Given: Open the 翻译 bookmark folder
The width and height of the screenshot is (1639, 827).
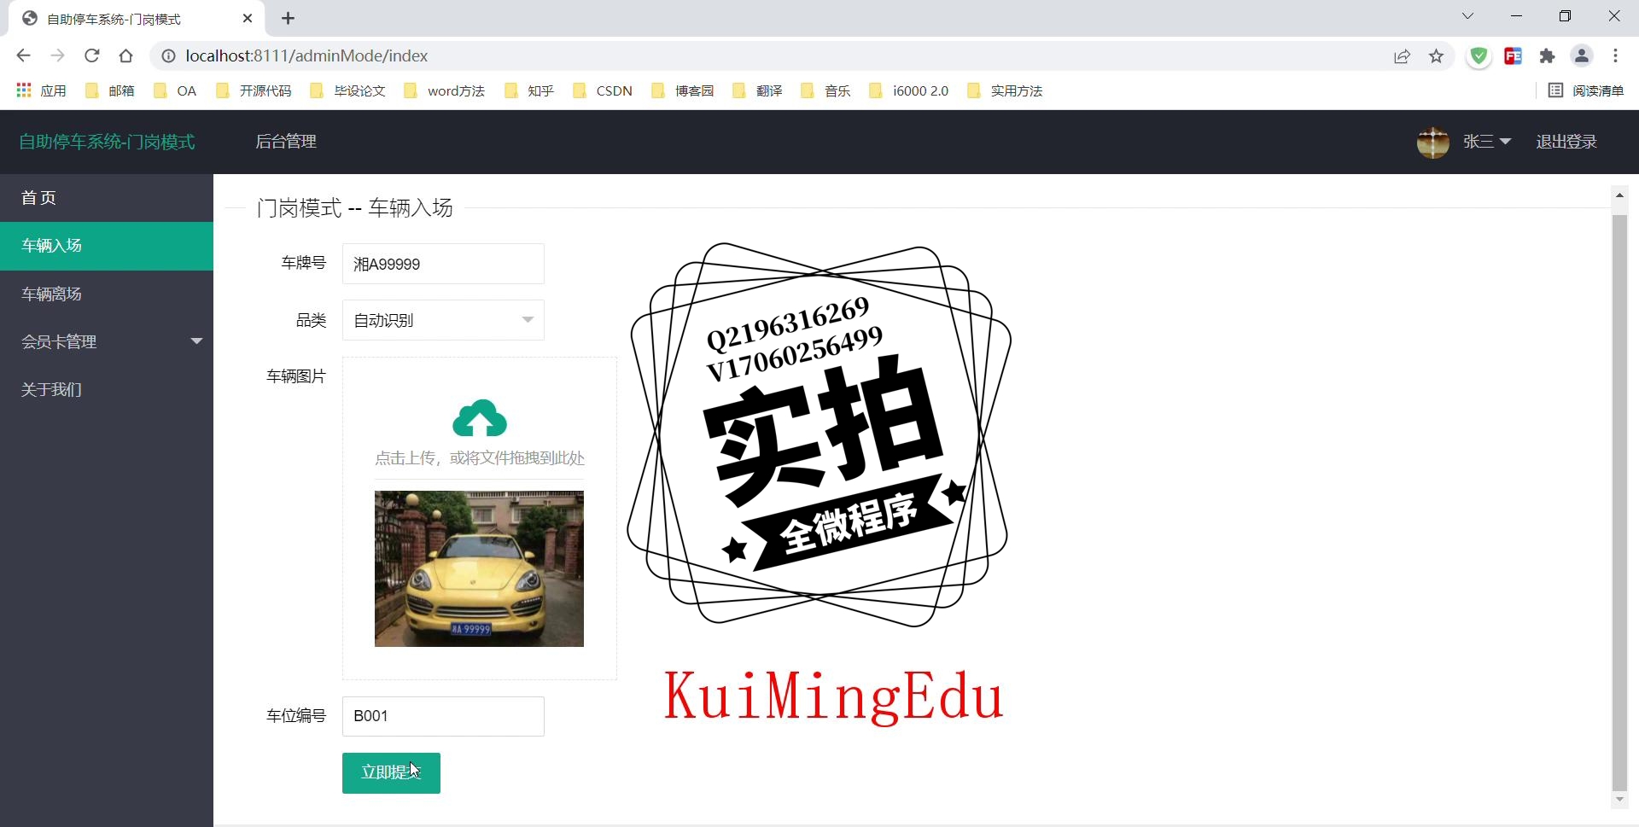Looking at the screenshot, I should (757, 90).
